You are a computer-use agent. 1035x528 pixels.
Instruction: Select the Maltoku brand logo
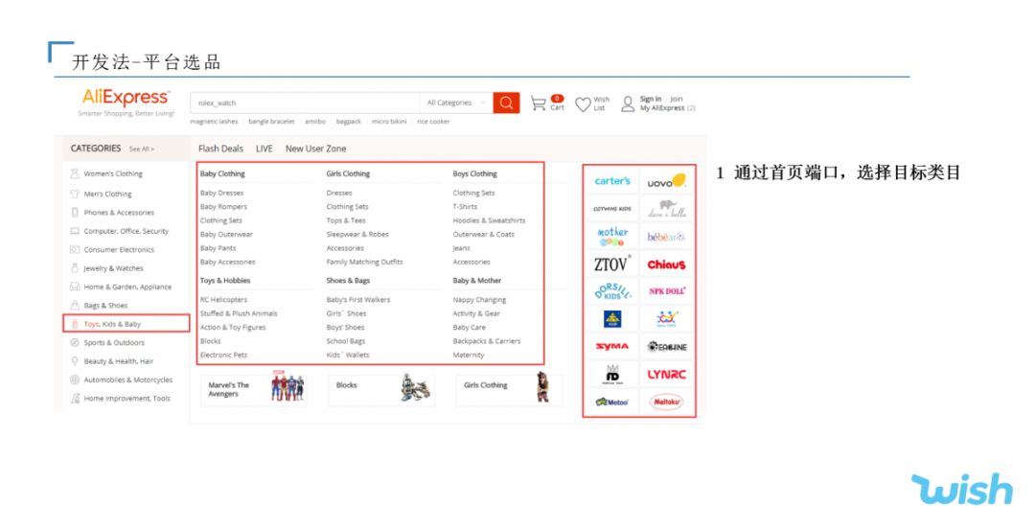point(666,402)
